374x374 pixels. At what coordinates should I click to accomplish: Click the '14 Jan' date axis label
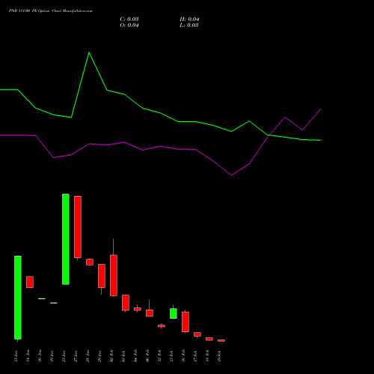(28, 356)
